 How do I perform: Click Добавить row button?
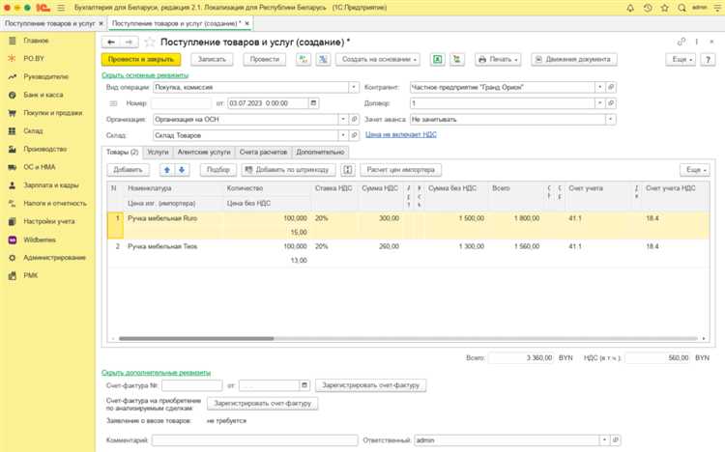(128, 170)
